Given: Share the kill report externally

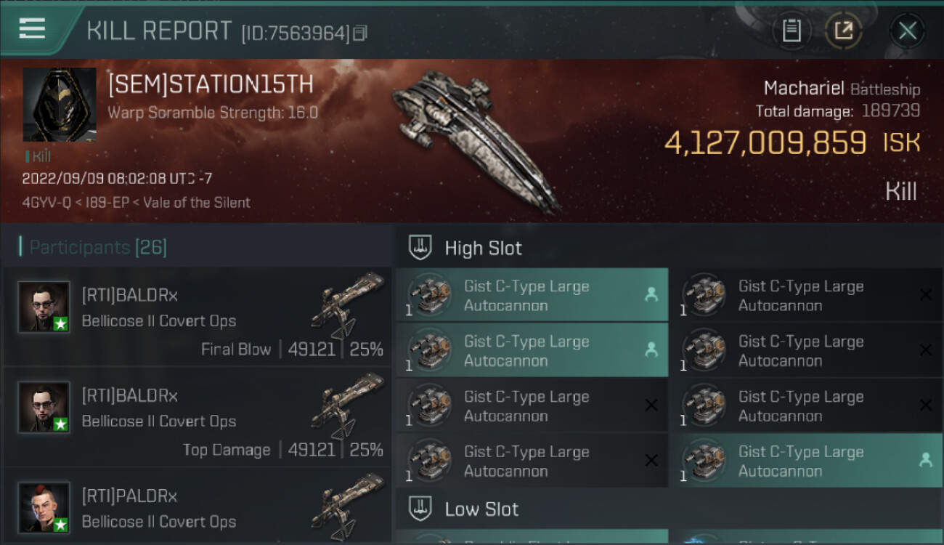Looking at the screenshot, I should [844, 31].
